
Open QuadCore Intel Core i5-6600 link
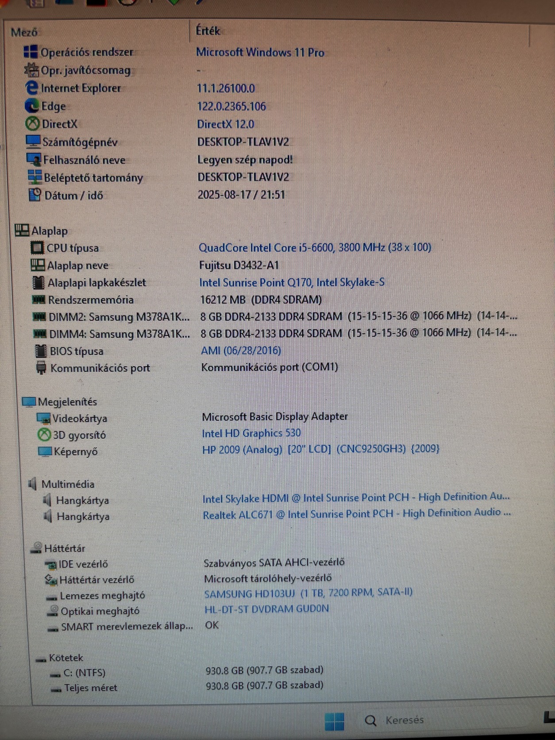[315, 247]
